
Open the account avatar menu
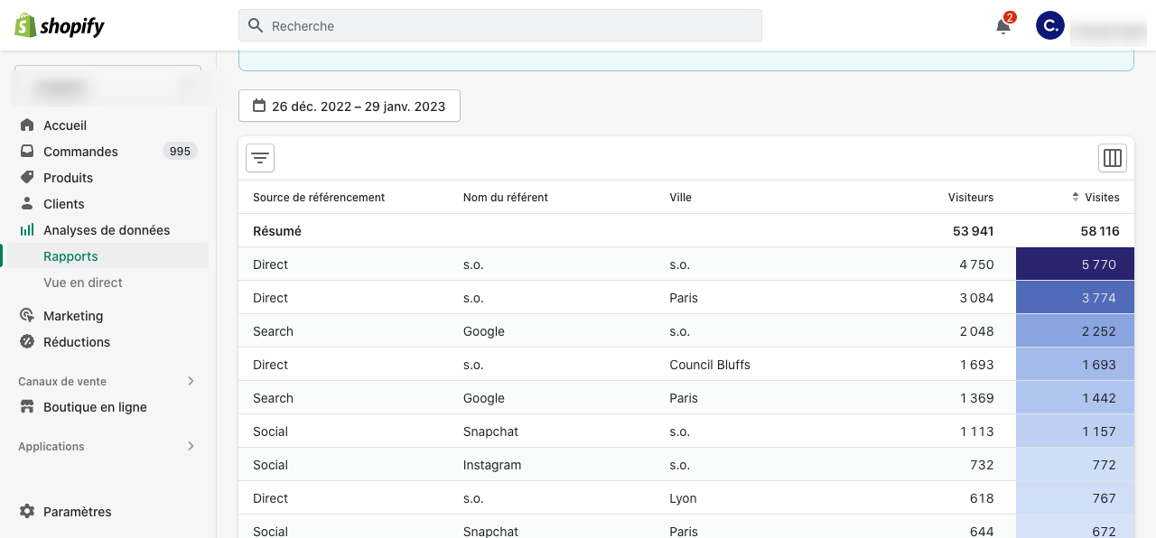(1050, 26)
